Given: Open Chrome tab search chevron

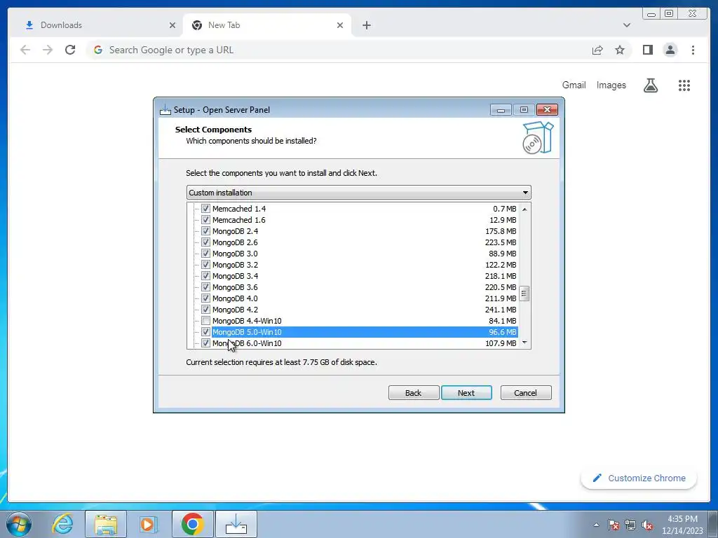Looking at the screenshot, I should coord(626,25).
